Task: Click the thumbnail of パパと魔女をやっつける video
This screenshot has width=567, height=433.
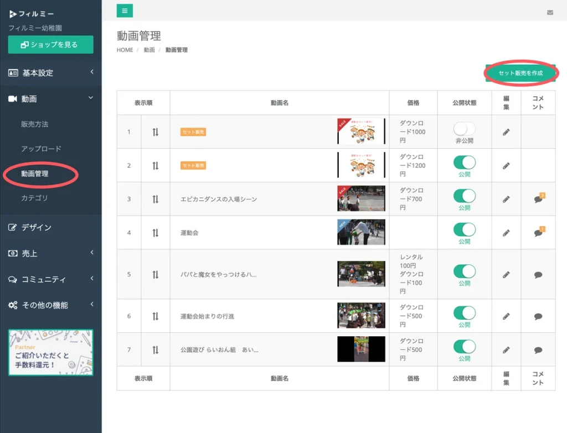Action: 361,274
